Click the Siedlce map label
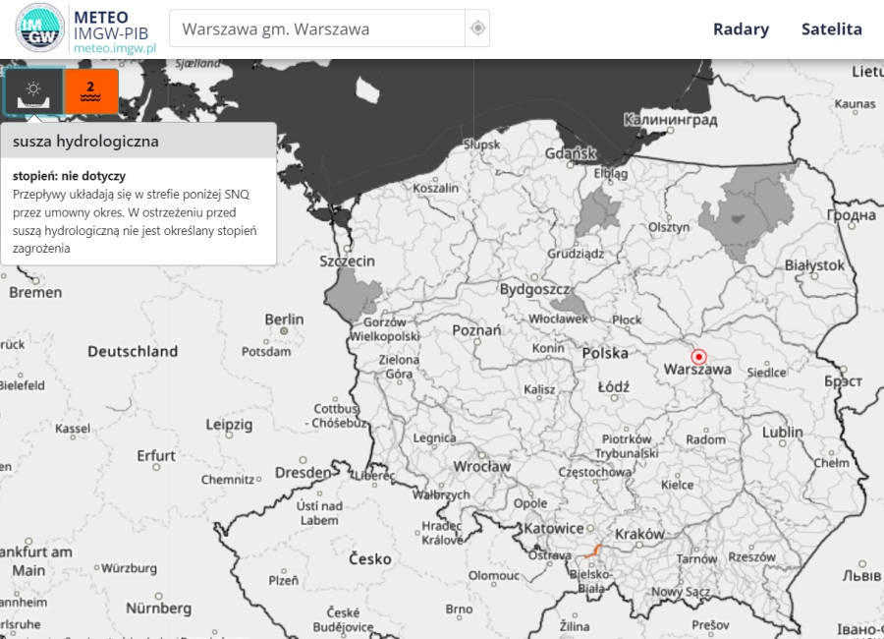 point(766,373)
